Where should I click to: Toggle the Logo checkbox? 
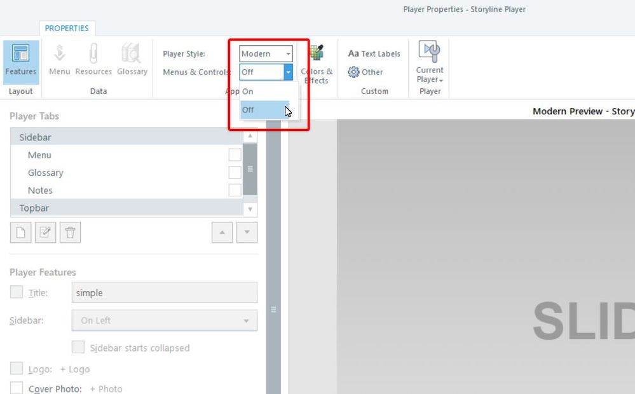(x=16, y=369)
